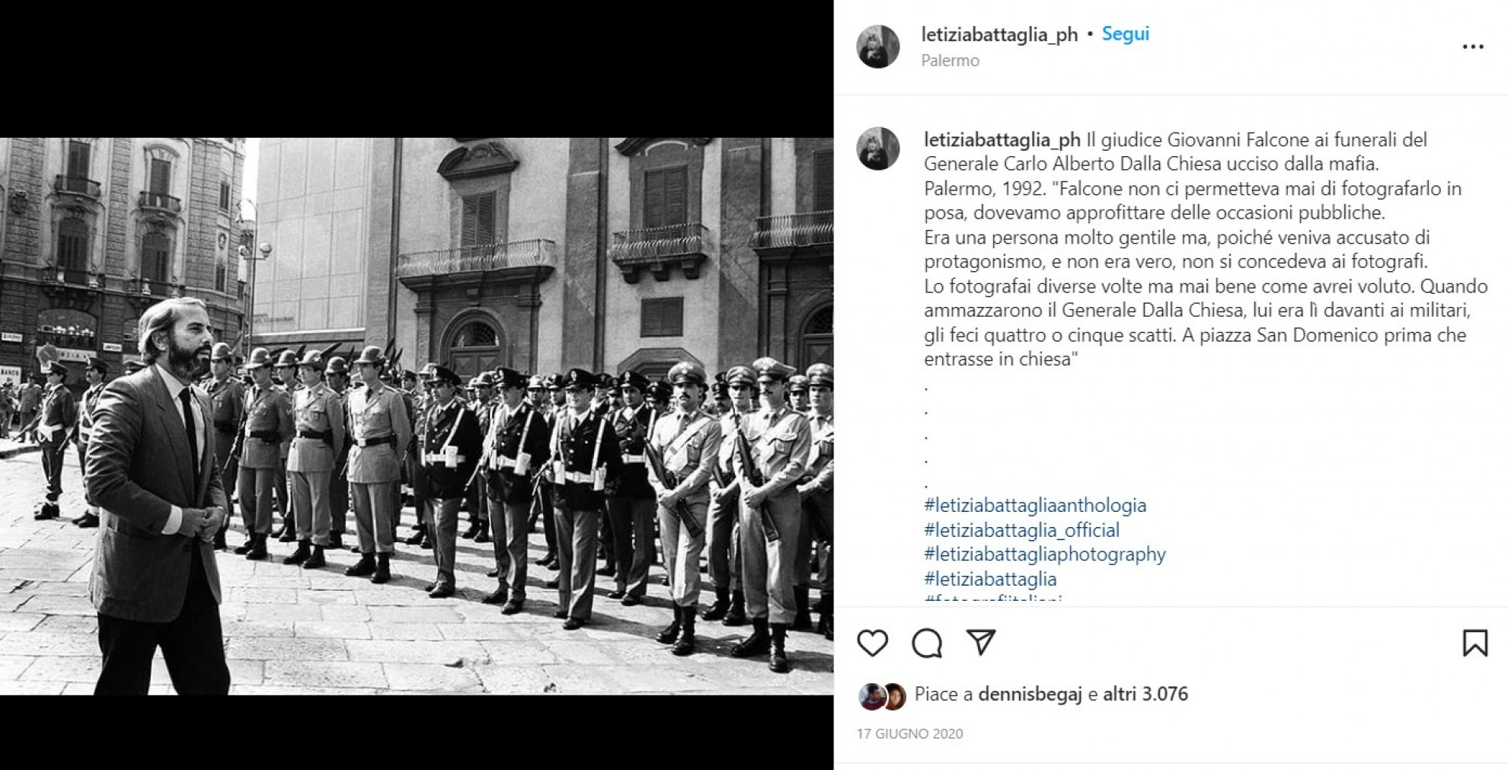Save the post with the bookmark icon

1474,643
